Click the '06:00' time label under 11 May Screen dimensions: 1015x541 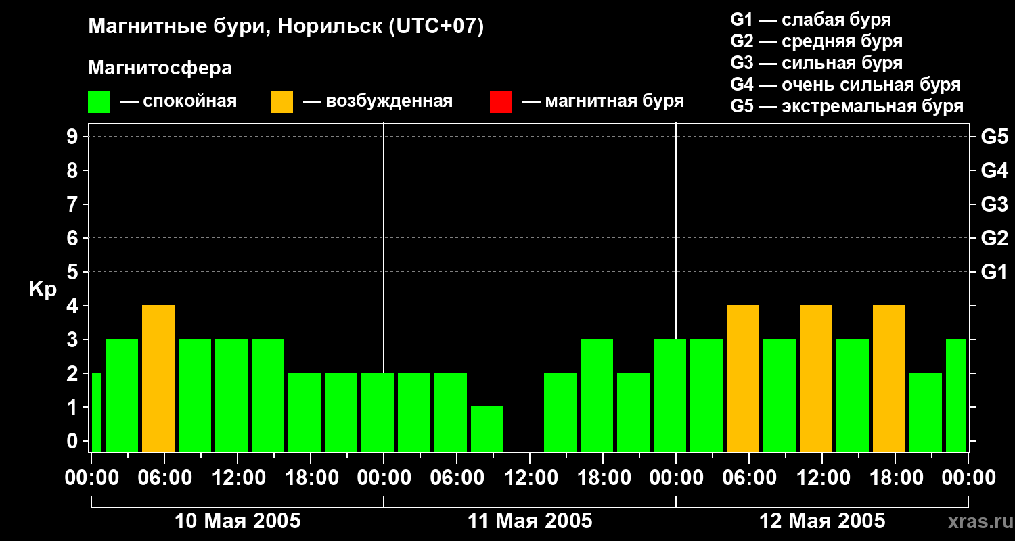457,478
